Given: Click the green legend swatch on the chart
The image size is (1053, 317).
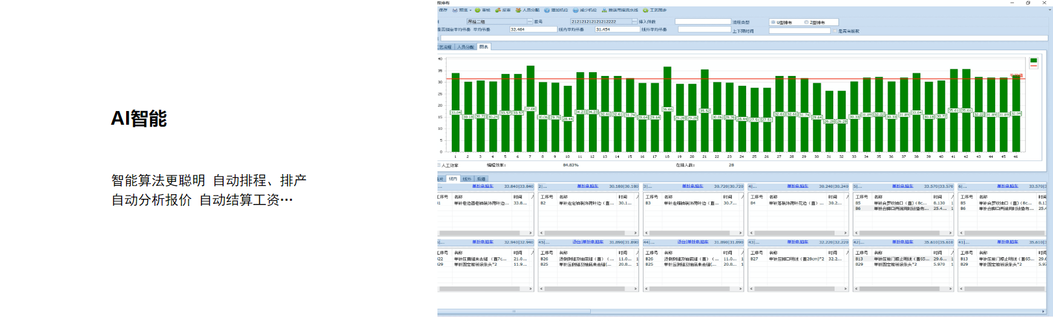Looking at the screenshot, I should [x=1033, y=60].
